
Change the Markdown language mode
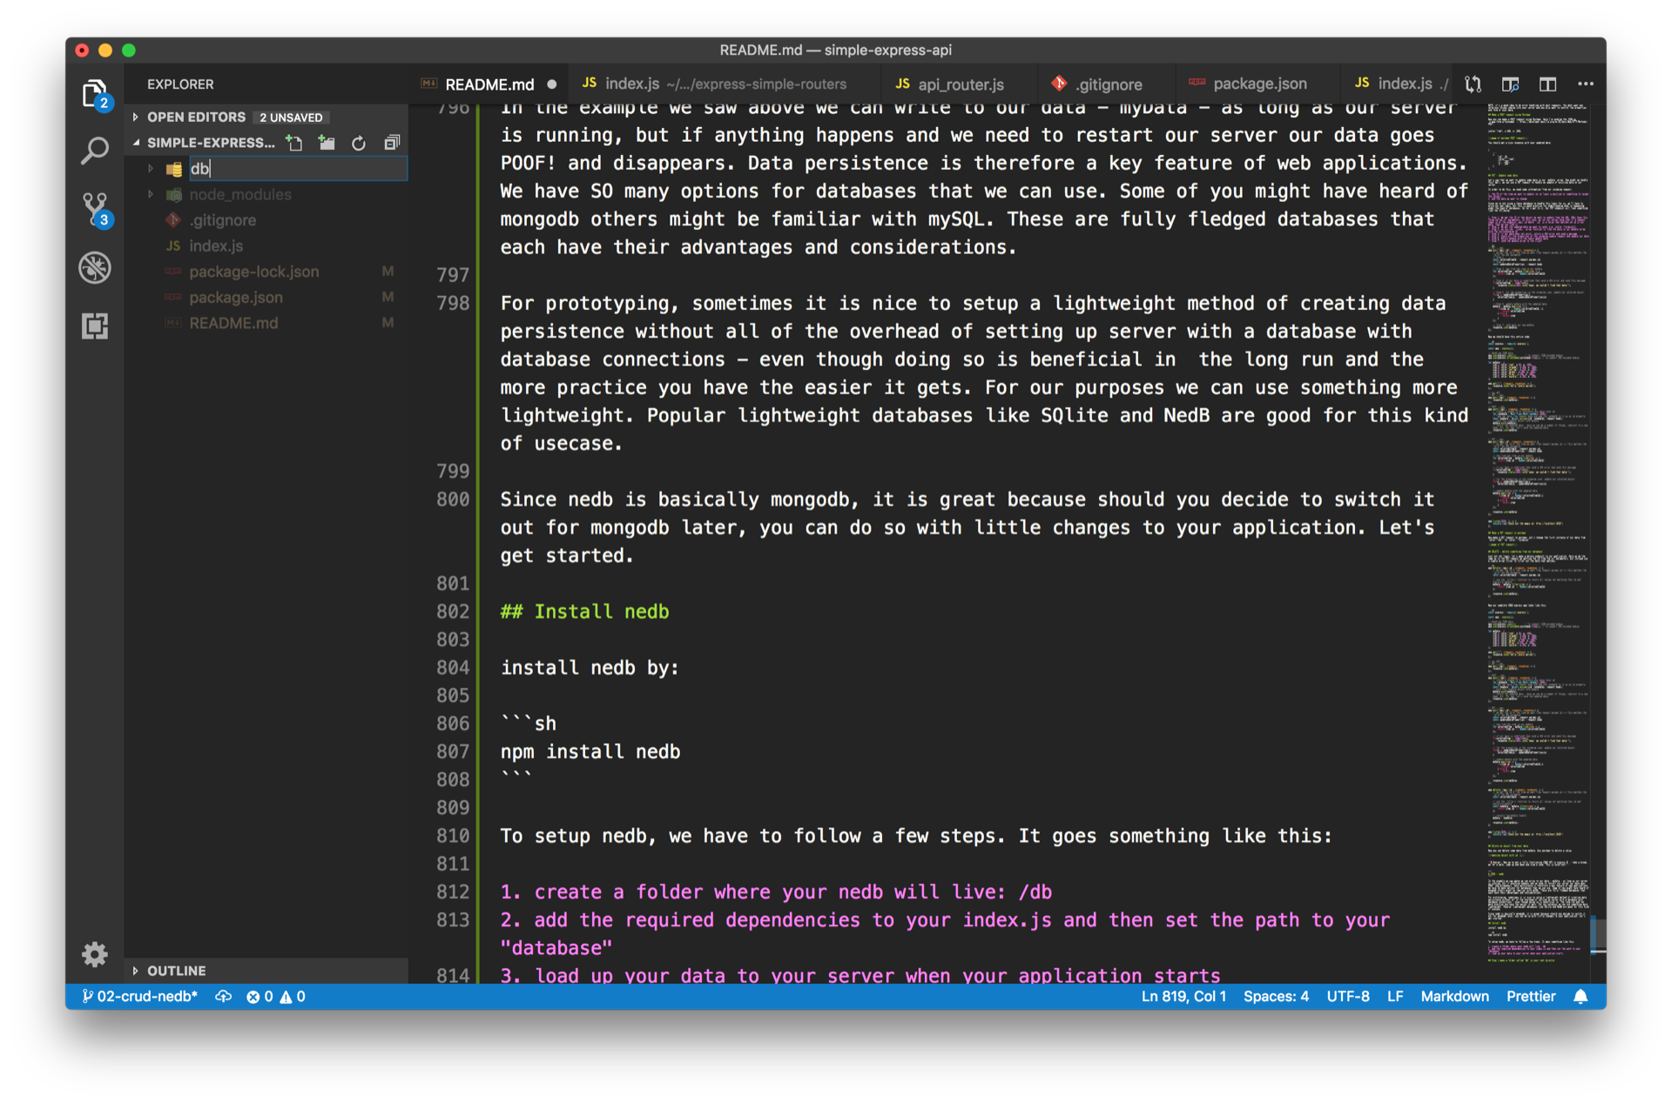click(1454, 996)
